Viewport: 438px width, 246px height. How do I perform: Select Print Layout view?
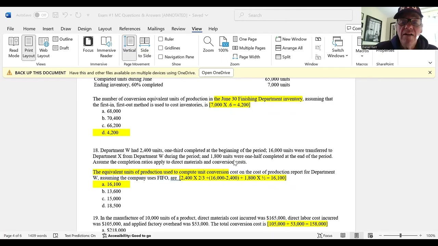(28, 47)
